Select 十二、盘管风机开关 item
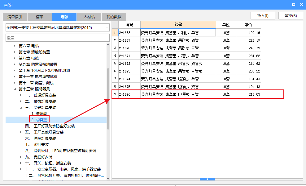Viewport: 306px width, 186px height. (x=64, y=176)
